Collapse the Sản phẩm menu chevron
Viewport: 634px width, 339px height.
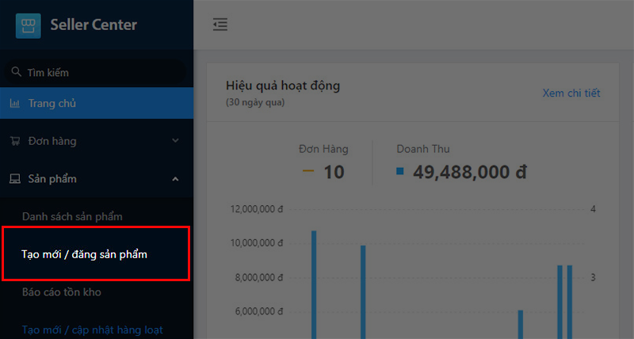click(175, 178)
